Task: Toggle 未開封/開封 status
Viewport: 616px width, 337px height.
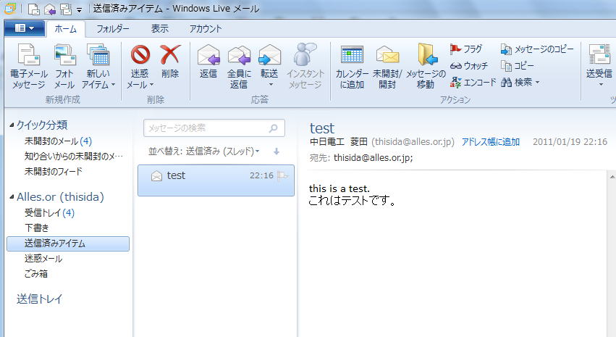Action: pyautogui.click(x=387, y=67)
